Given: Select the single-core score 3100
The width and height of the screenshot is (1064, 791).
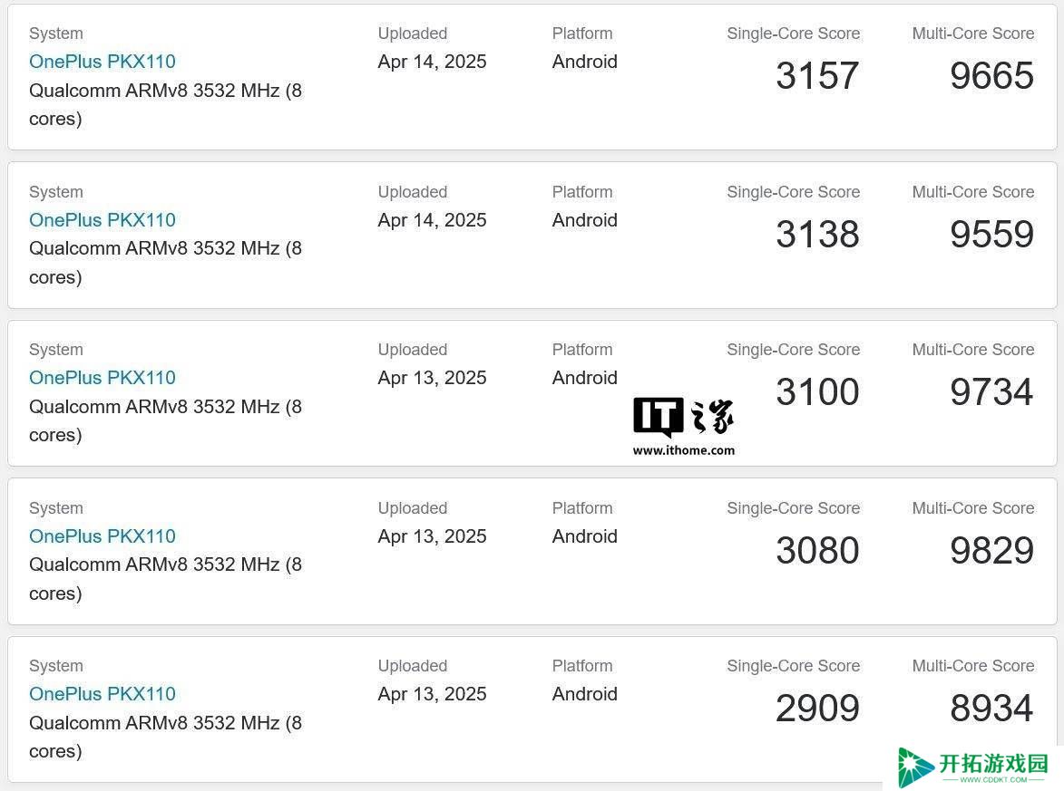Looking at the screenshot, I should (817, 391).
